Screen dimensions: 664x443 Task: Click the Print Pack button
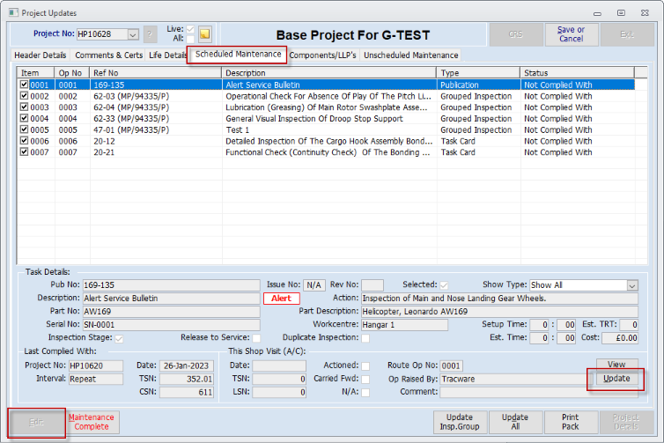coord(571,422)
